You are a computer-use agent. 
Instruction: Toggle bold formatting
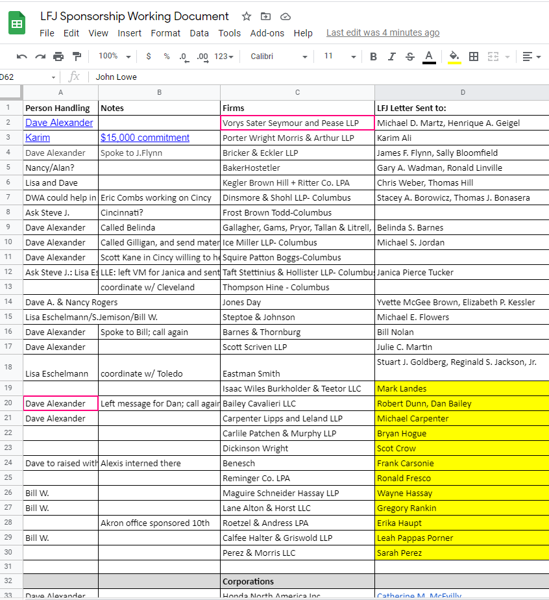(x=374, y=56)
